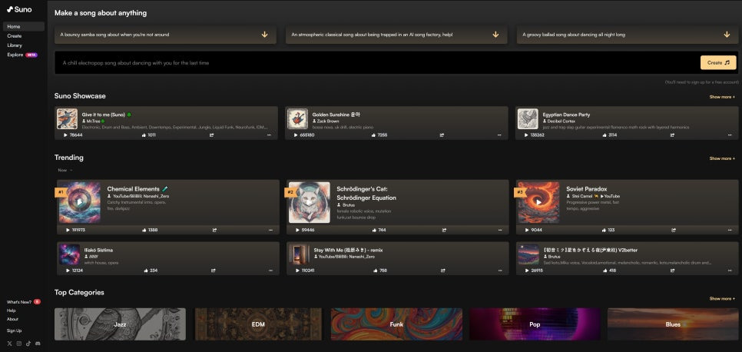Open the Pop category tile
Screen dimensions: 742x352
coord(535,324)
